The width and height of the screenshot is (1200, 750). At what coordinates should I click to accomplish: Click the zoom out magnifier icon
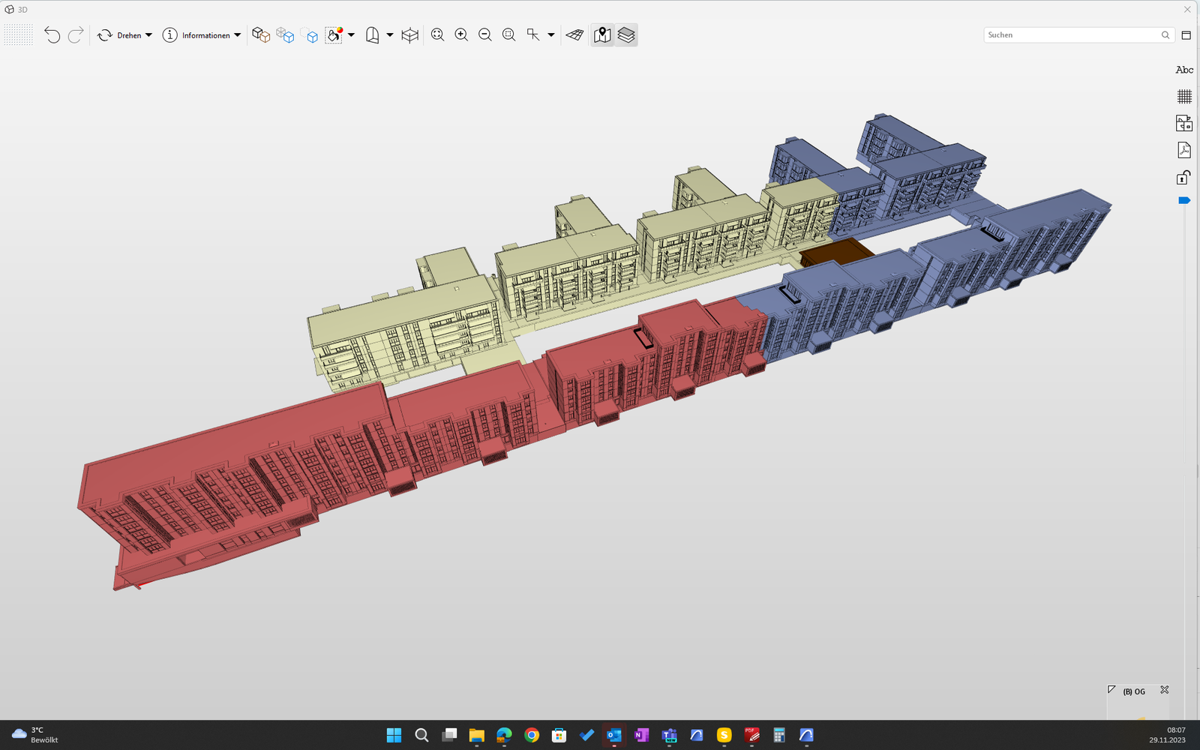[x=485, y=35]
